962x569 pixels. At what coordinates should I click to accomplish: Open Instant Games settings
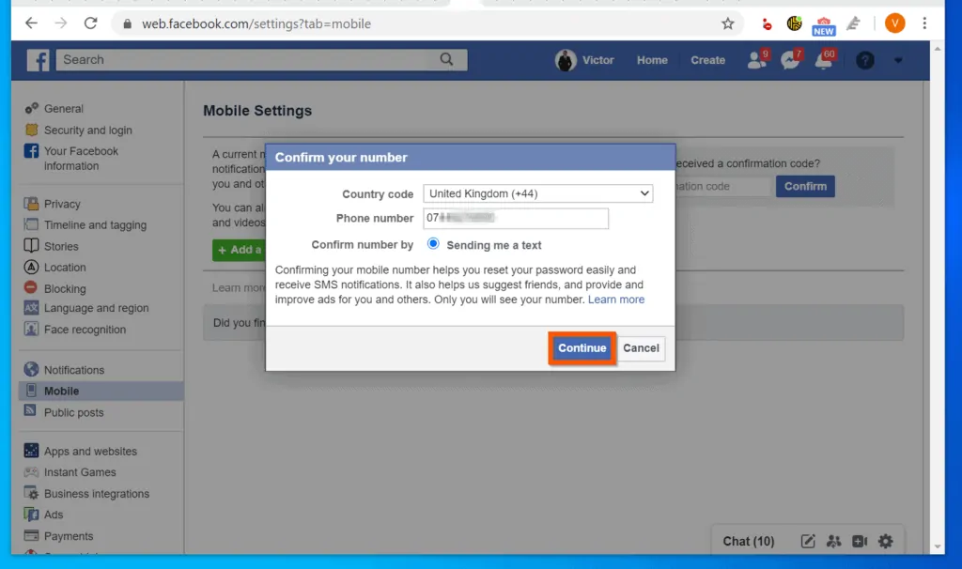point(80,472)
